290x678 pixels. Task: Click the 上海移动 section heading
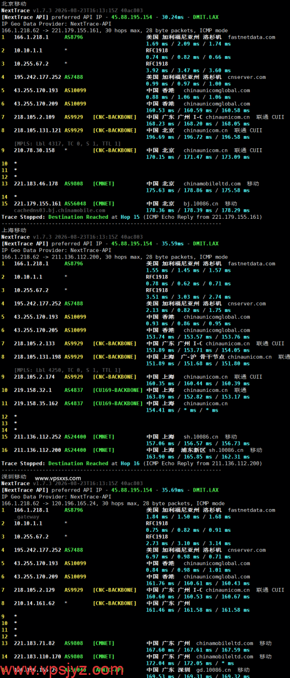(14, 230)
